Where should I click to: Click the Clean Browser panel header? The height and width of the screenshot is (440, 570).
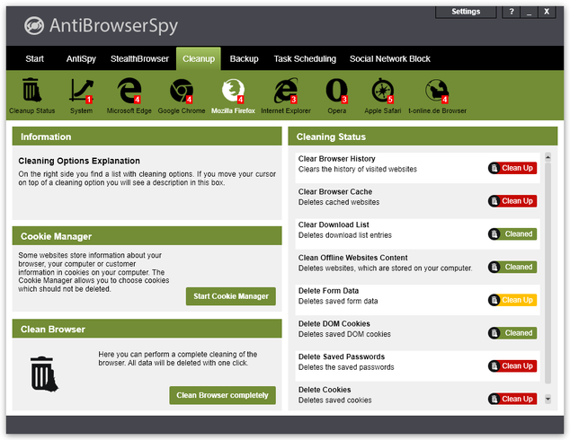[x=147, y=329]
